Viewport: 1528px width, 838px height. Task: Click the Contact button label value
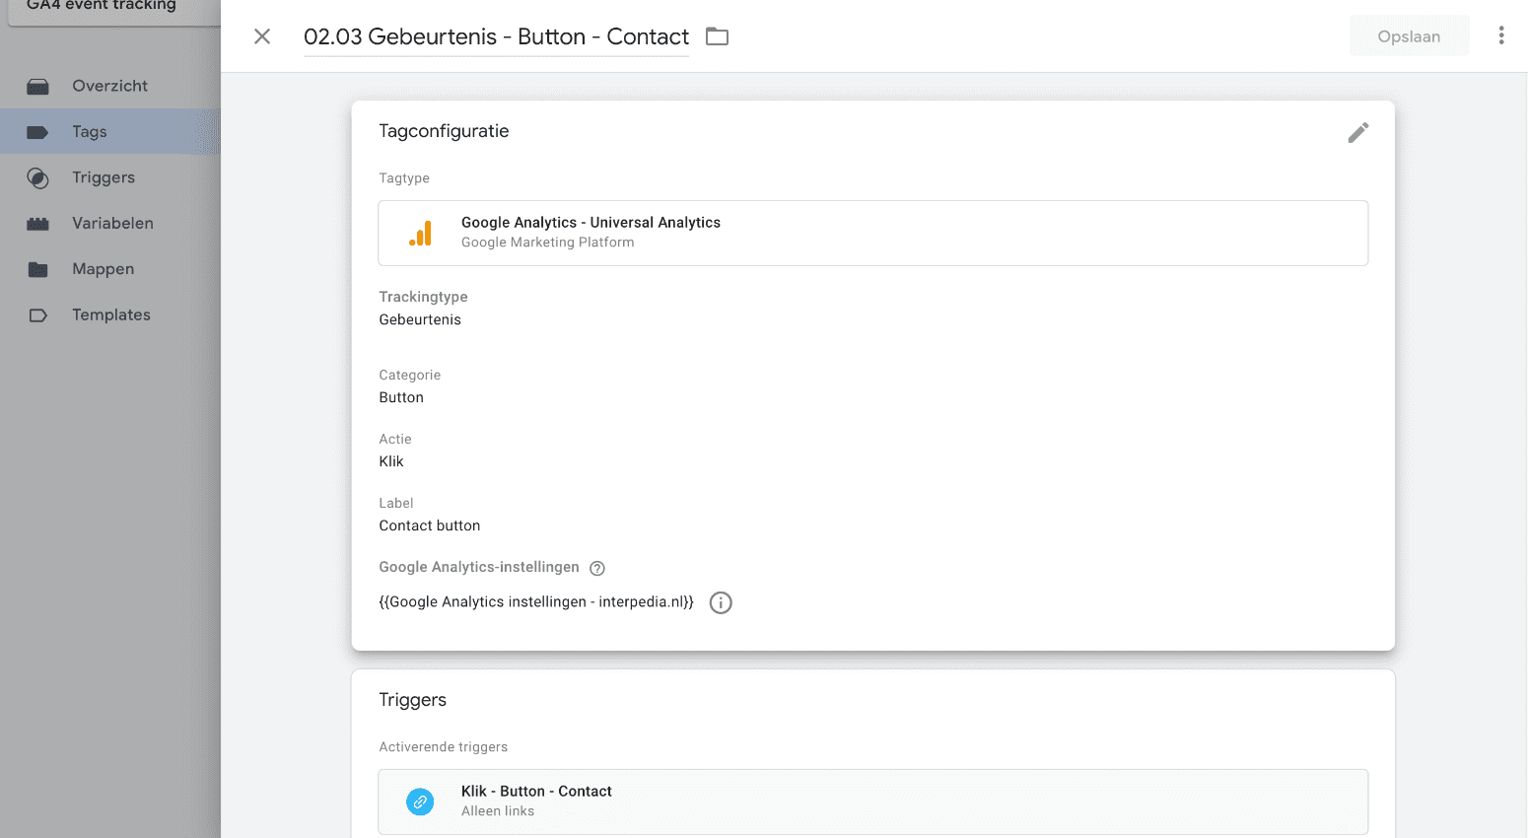tap(430, 525)
